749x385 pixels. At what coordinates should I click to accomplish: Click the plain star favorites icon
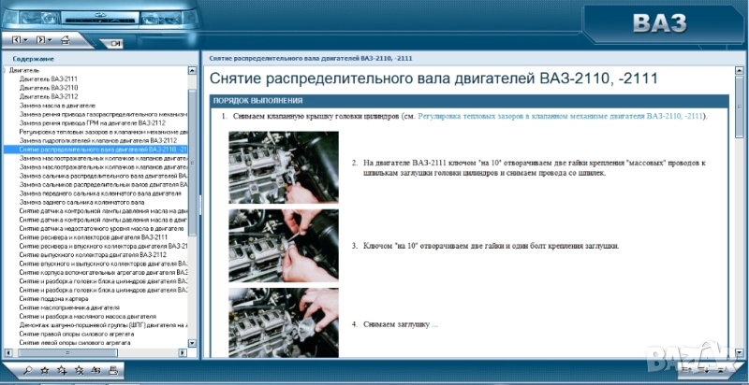tap(46, 371)
